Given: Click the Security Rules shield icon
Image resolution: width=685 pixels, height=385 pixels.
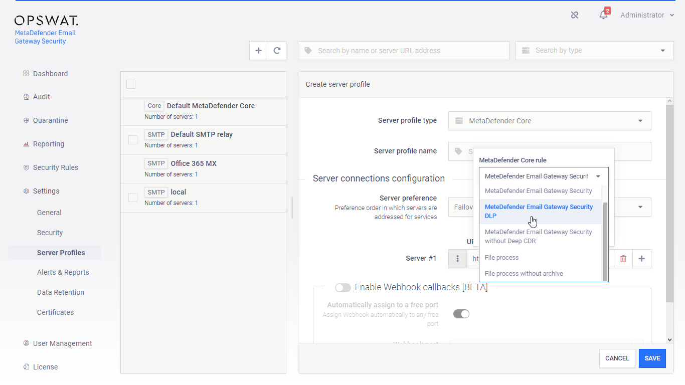Looking at the screenshot, I should 26,167.
